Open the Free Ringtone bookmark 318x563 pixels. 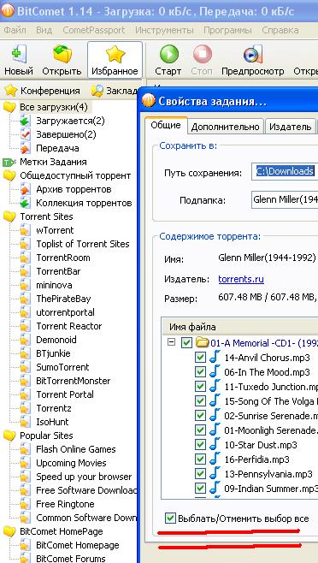coord(65,504)
